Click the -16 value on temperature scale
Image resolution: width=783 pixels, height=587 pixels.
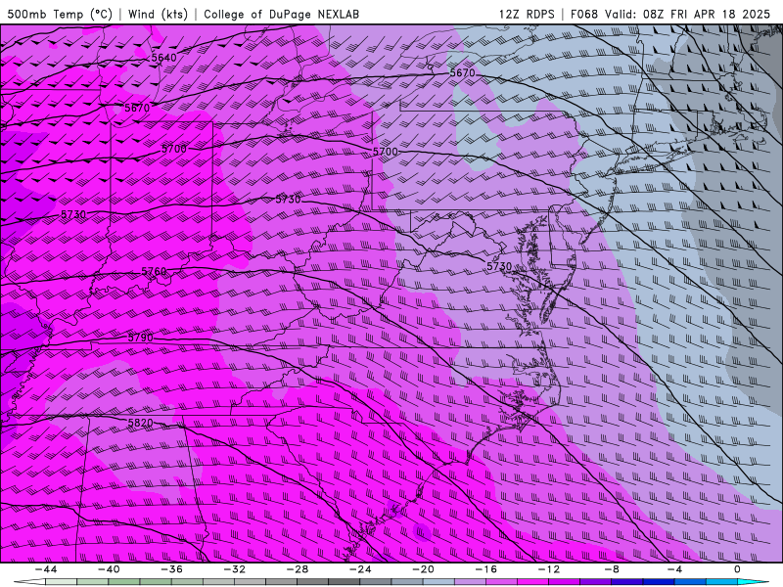click(x=486, y=569)
